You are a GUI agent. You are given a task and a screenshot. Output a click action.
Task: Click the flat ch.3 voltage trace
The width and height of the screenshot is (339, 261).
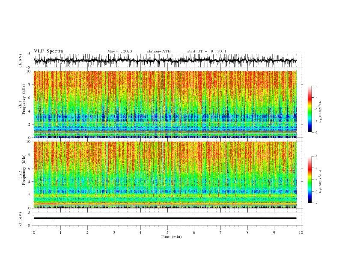165,218
